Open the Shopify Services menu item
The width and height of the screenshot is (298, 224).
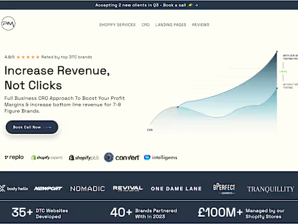[x=117, y=25]
